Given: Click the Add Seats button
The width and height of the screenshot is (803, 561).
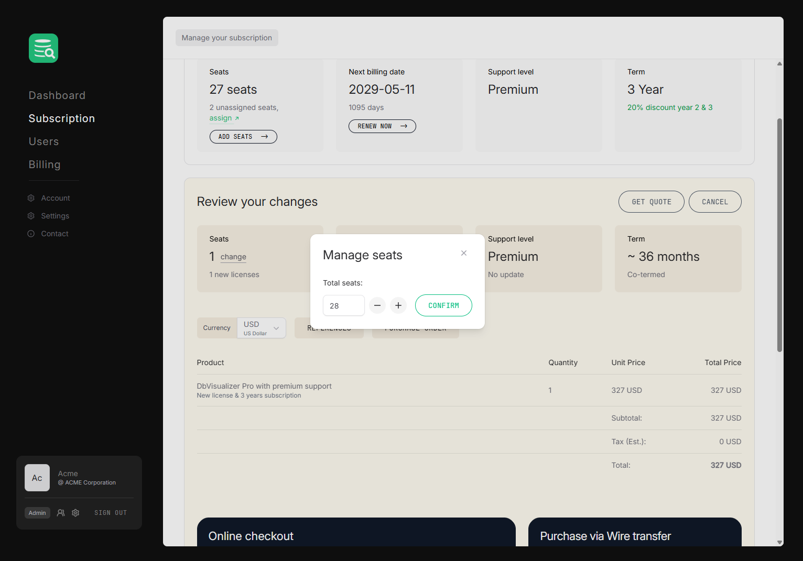Looking at the screenshot, I should click(243, 137).
